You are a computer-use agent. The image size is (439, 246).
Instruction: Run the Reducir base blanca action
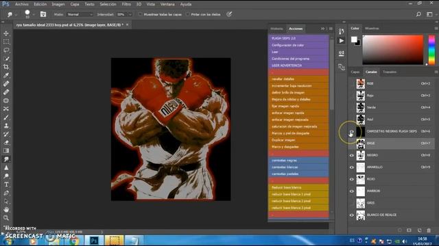click(x=298, y=187)
